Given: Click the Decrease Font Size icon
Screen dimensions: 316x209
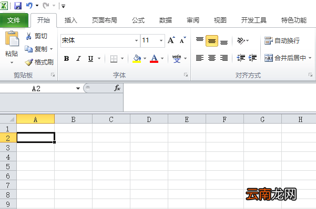Looking at the screenshot, I should 183,40.
